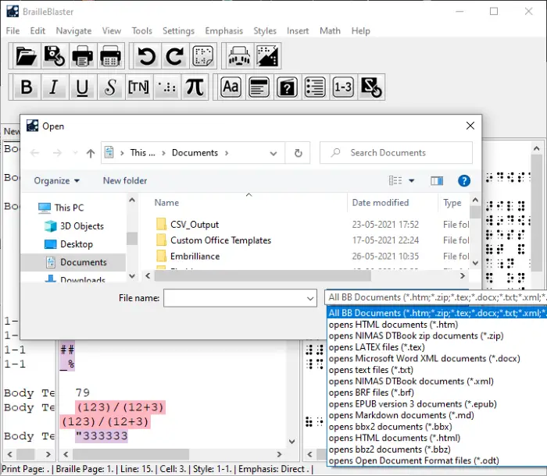Click the File name text field
547x476 pixels.
234,298
